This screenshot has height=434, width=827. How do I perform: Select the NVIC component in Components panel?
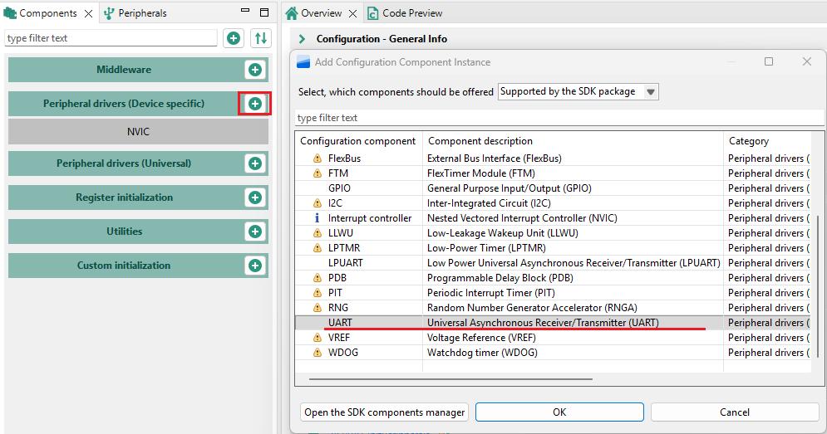138,132
